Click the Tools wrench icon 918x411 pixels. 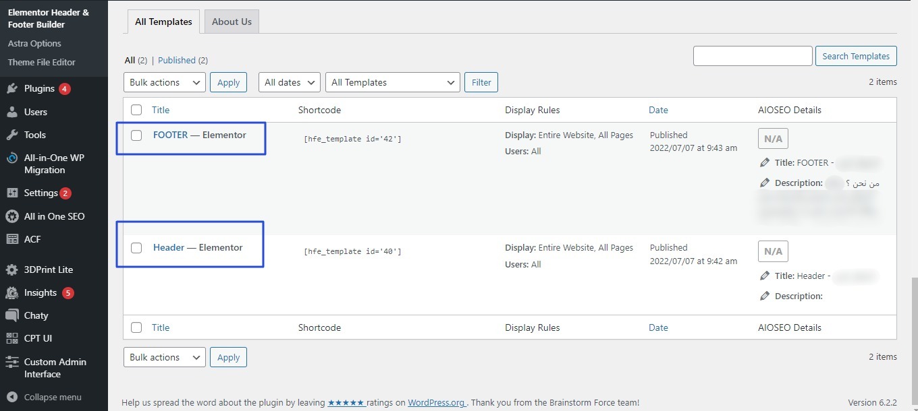pos(12,135)
